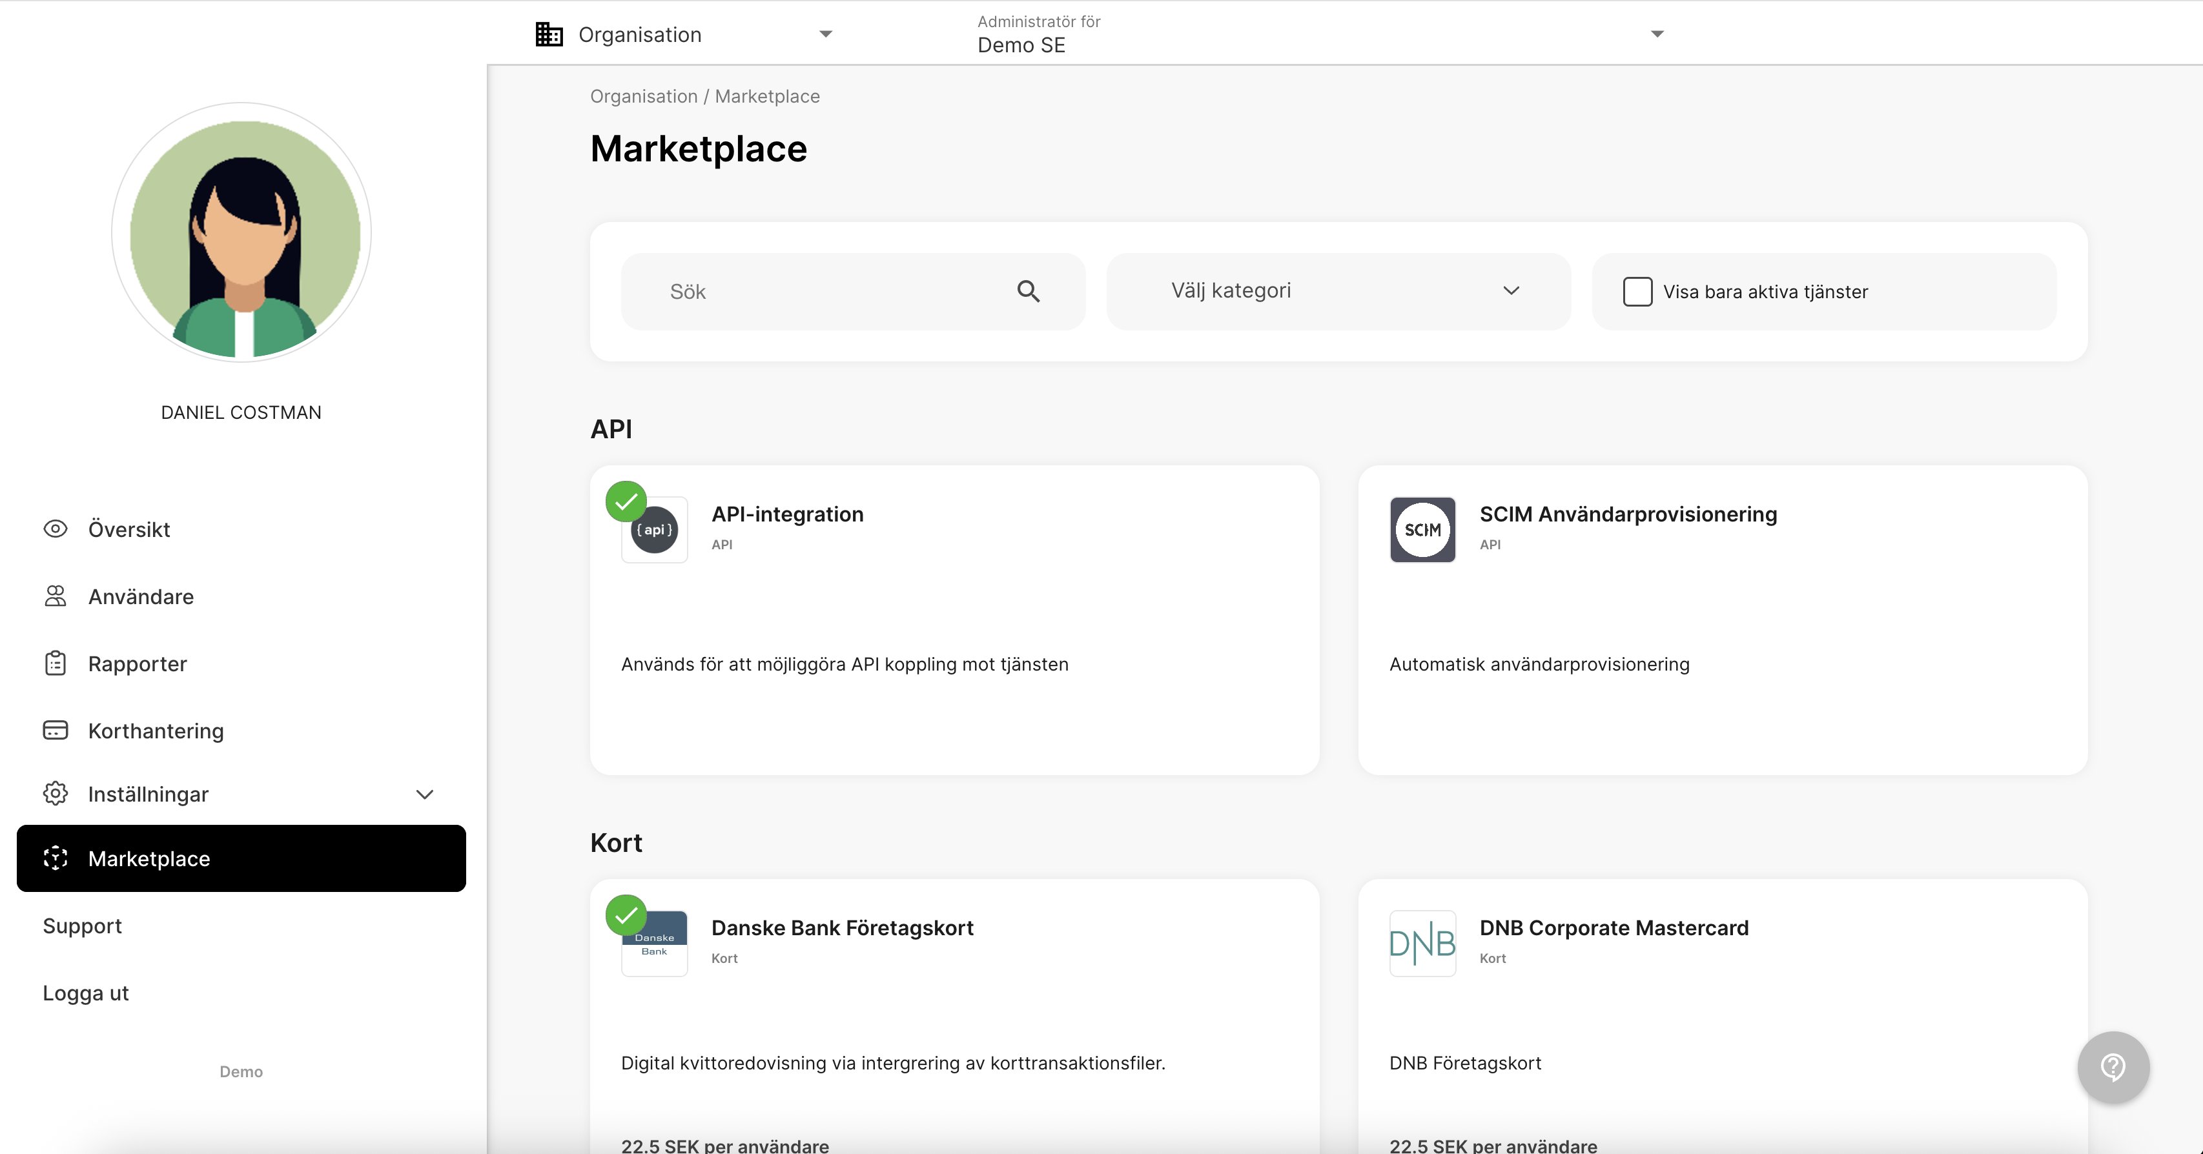Click the DANIEL COSTMAN user name

coord(241,412)
